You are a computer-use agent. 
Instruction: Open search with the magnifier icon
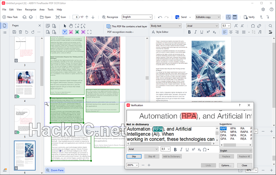pos(270,26)
